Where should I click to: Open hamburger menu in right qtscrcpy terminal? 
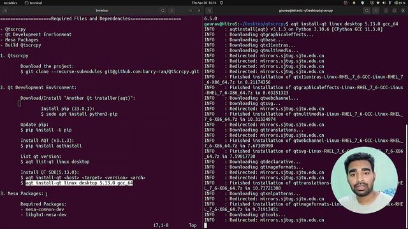coord(375,11)
